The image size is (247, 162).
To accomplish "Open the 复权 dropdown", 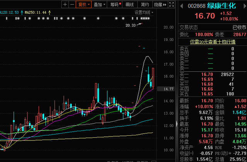I will [x=84, y=5].
